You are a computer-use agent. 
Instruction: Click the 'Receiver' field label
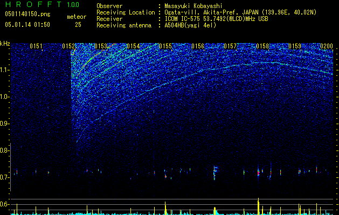[x=109, y=19]
